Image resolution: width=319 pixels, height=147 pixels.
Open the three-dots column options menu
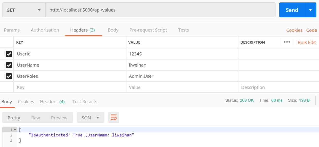click(287, 42)
